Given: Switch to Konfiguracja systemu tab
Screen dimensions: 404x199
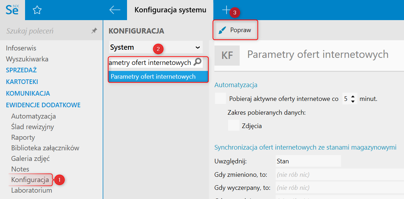Looking at the screenshot, I should 170,10.
